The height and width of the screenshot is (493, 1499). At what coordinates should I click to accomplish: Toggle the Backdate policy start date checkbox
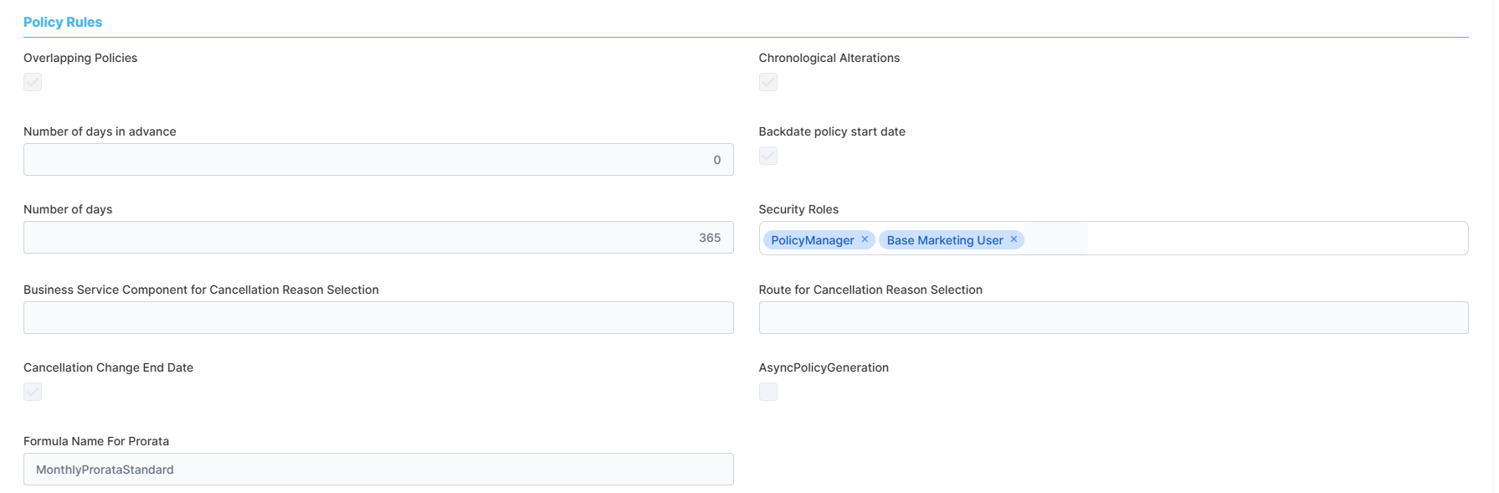click(x=767, y=156)
